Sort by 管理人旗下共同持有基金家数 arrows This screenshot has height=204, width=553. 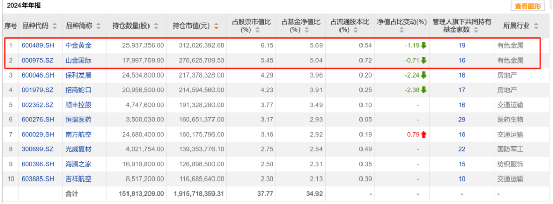coord(475,30)
